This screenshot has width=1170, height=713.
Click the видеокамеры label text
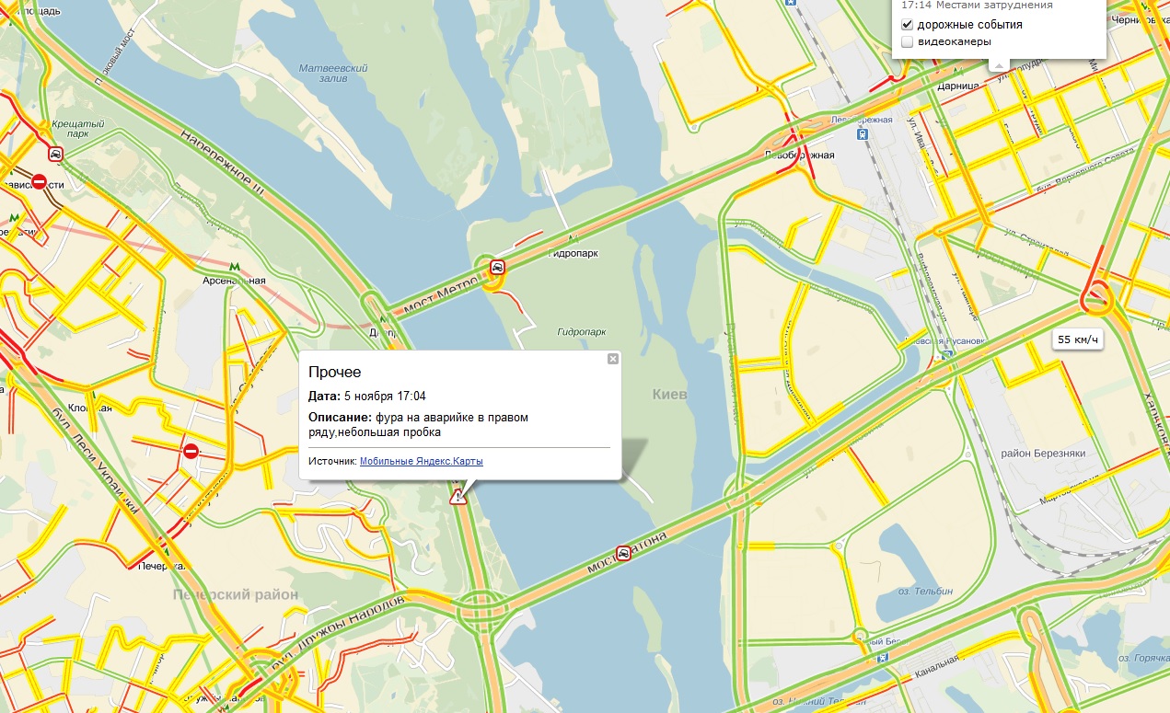pos(955,42)
